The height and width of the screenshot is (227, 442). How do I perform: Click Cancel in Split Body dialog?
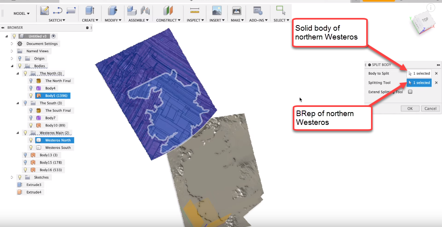[x=430, y=109]
